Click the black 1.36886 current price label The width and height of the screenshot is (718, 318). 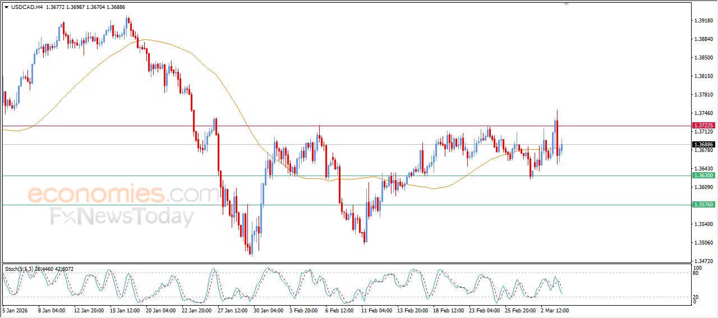click(x=703, y=145)
